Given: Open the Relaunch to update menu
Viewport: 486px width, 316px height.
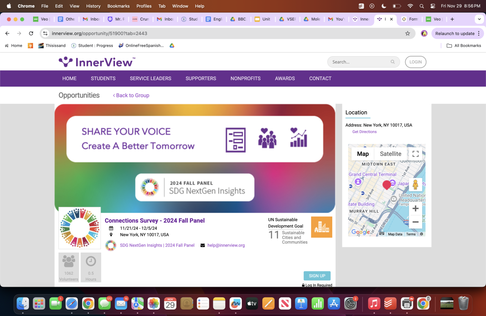Looking at the screenshot, I should 458,33.
